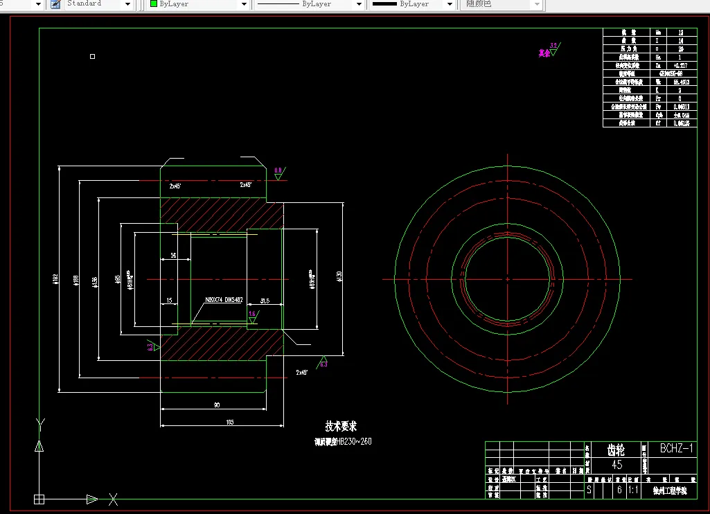Image resolution: width=710 pixels, height=514 pixels.
Task: Select the ø130 diameter dimension text
Action: click(339, 276)
